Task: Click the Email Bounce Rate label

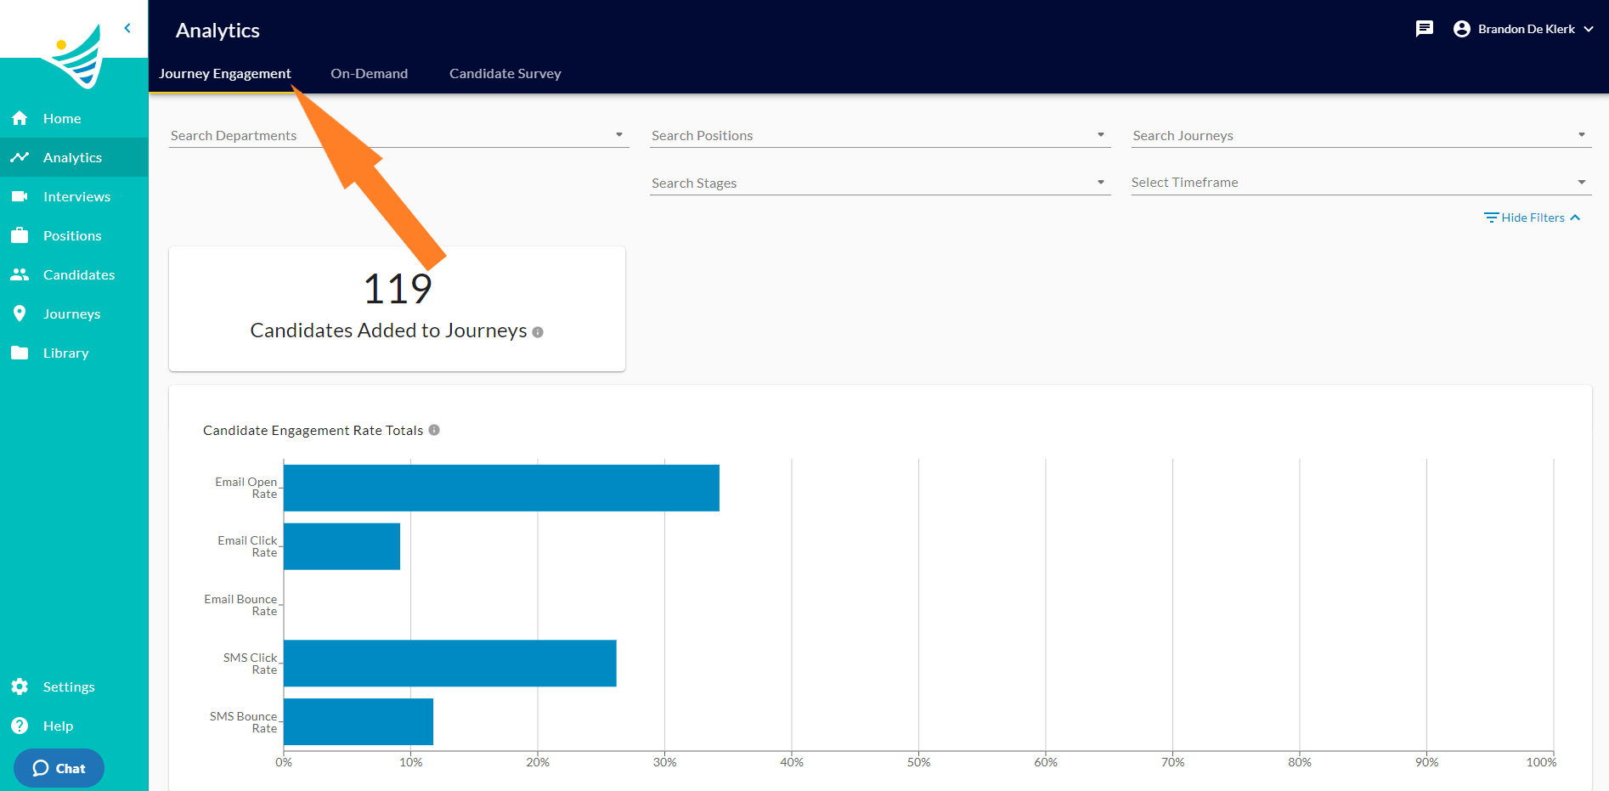Action: (241, 605)
